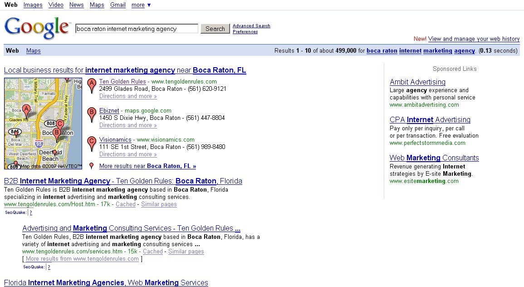Click the Search button
Viewport: 524px width, 287px height.
215,29
